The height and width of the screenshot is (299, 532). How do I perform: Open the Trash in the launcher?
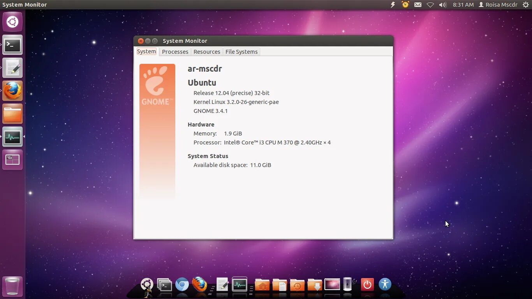[x=12, y=287]
